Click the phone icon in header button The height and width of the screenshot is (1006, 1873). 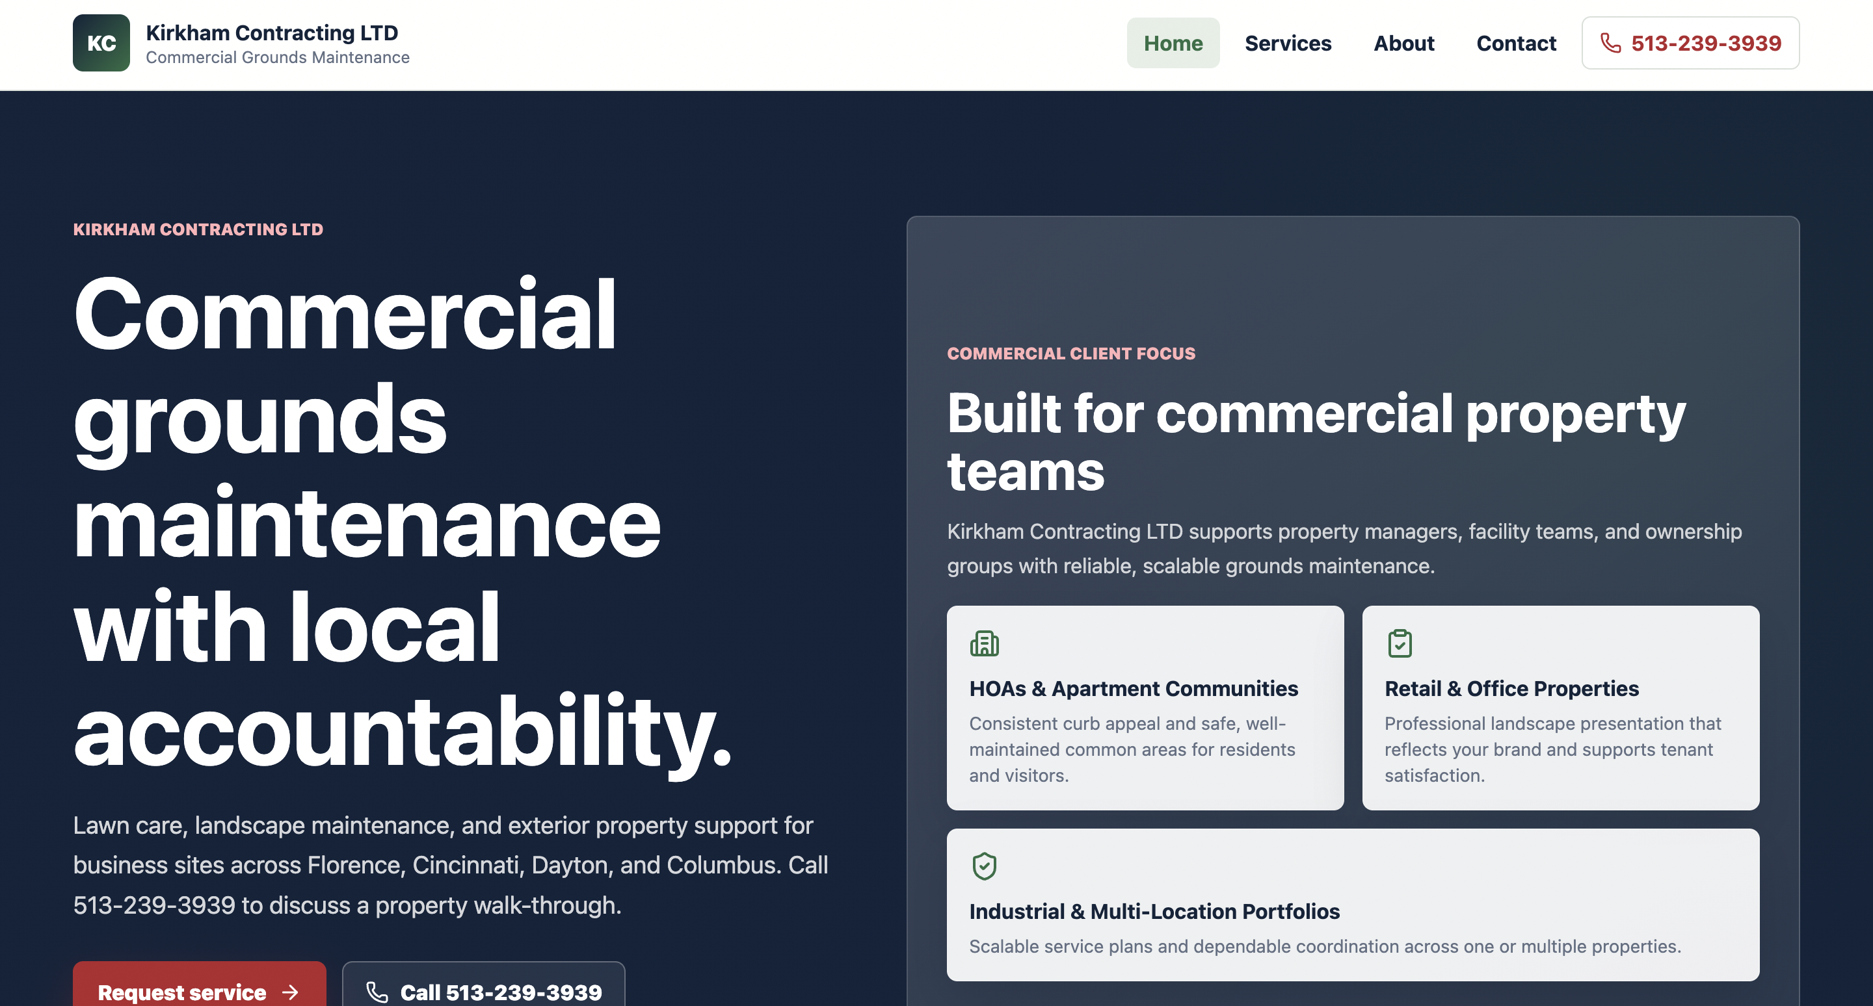pos(1610,43)
